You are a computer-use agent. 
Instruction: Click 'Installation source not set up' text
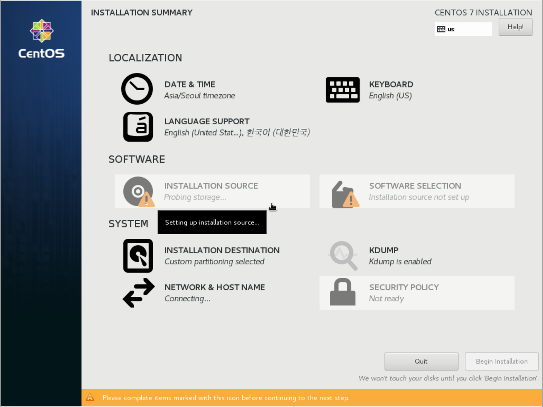pyautogui.click(x=419, y=197)
